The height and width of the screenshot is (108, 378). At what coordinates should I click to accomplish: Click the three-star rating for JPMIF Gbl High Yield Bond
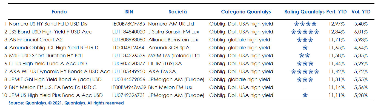(305, 79)
